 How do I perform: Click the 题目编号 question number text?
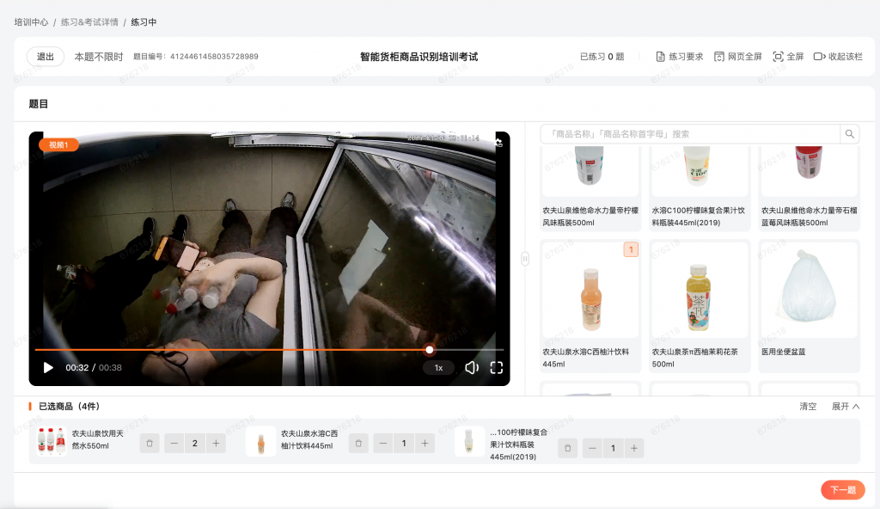195,57
